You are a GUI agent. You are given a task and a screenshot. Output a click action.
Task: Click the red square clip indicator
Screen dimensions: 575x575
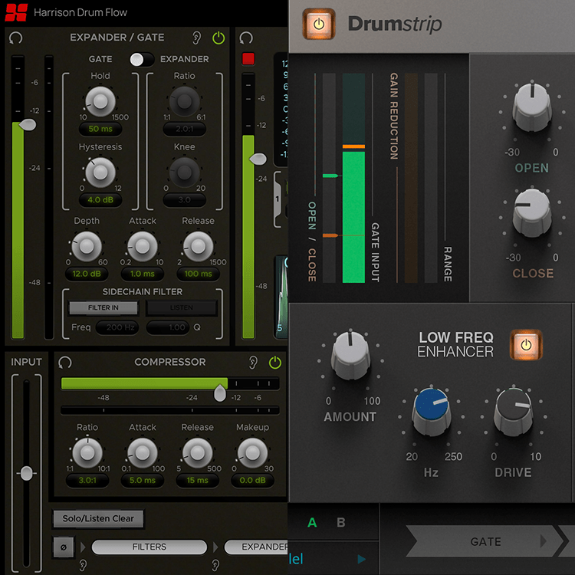[248, 59]
